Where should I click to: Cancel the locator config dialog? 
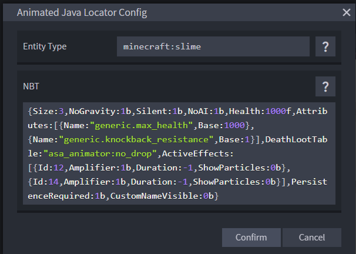pyautogui.click(x=311, y=238)
